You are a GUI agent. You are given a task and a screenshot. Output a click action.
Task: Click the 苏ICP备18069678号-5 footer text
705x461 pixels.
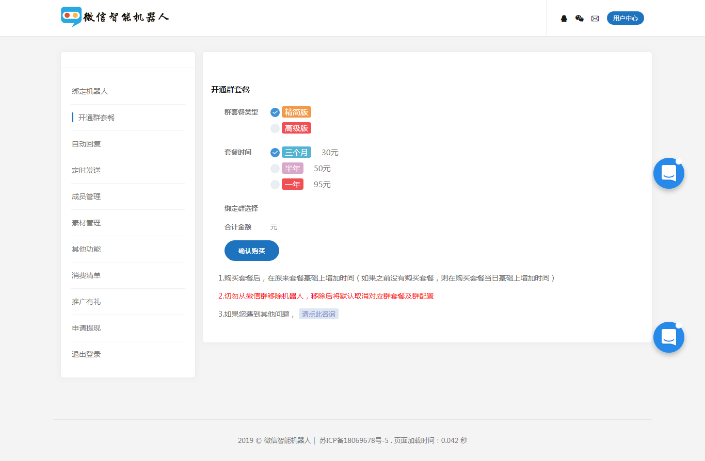pos(354,440)
